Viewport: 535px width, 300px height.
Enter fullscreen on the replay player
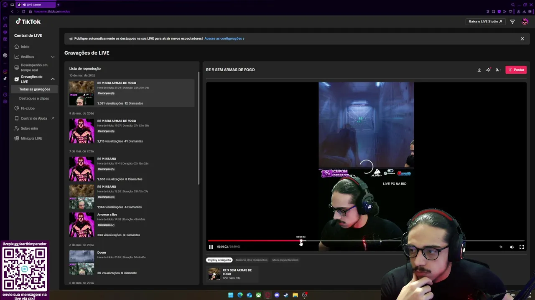click(522, 247)
